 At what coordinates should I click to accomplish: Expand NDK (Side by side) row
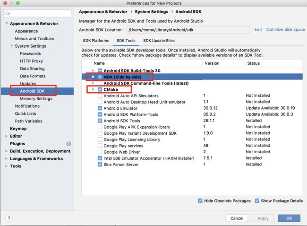93,77
